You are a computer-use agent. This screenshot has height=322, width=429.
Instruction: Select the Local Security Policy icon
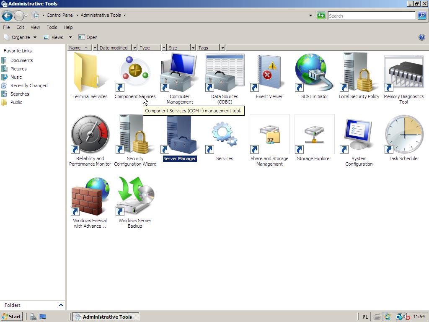[x=359, y=73]
